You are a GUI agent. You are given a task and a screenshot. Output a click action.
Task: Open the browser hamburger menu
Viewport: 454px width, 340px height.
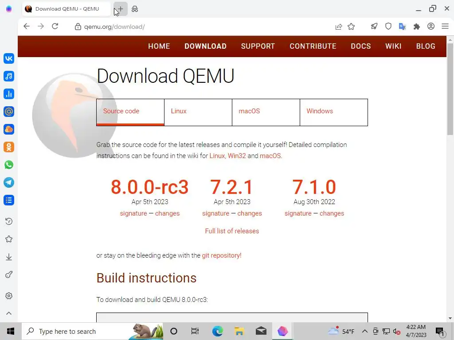coord(445,26)
